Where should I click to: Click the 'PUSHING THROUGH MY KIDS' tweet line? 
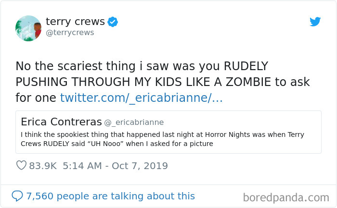163,82
